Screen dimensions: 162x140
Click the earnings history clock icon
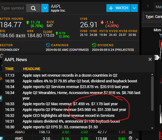pyautogui.click(x=48, y=45)
